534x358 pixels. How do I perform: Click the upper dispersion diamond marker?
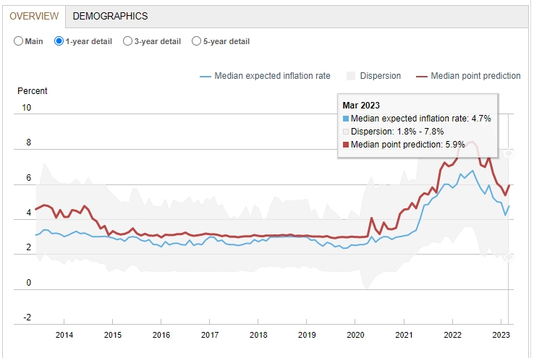pyautogui.click(x=509, y=153)
